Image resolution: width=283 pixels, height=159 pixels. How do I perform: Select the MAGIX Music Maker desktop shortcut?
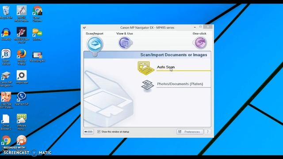[x=22, y=14]
